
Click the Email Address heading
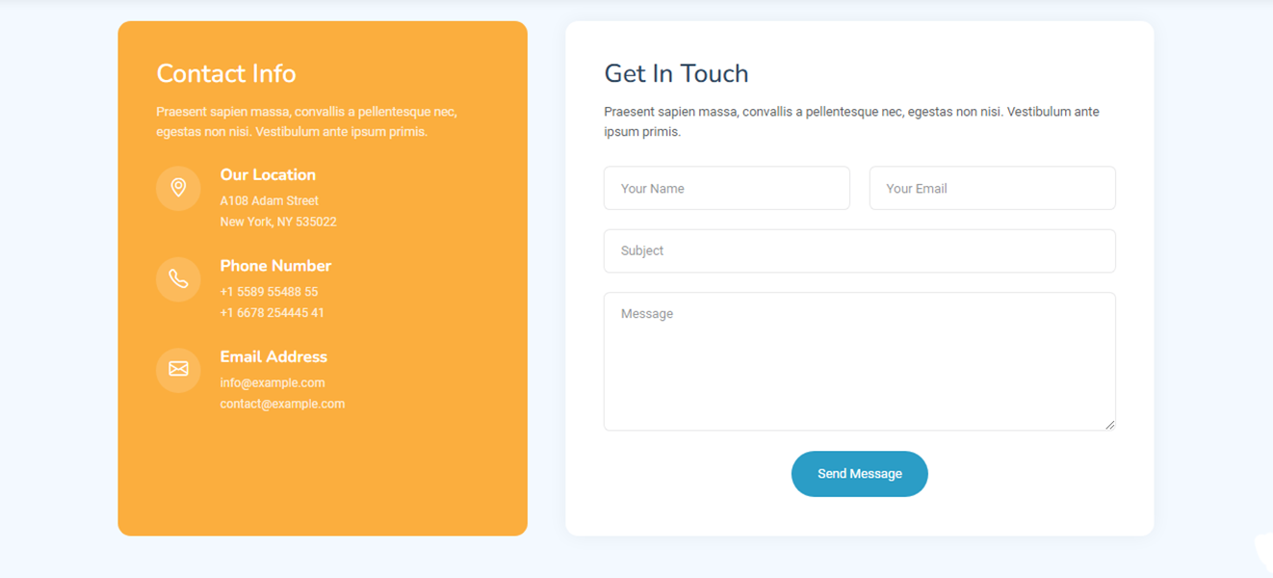(273, 356)
